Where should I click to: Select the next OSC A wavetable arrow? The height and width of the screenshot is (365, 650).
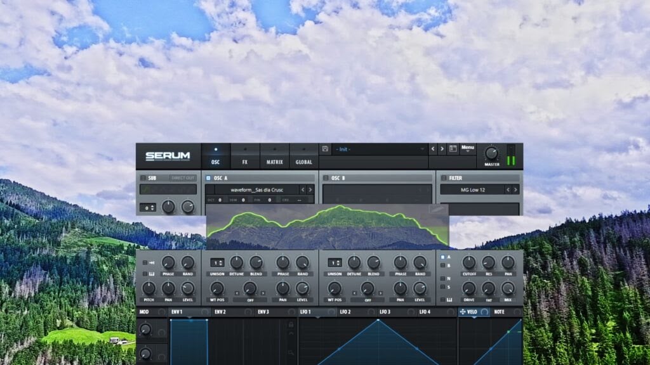pyautogui.click(x=310, y=189)
